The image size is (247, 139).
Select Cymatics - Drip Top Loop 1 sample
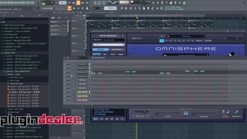[x=24, y=86]
